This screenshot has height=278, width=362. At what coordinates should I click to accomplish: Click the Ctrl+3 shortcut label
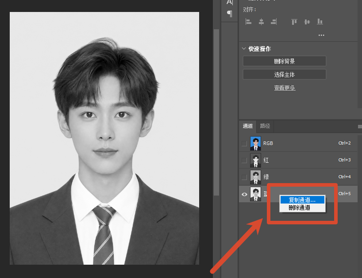[x=344, y=160]
